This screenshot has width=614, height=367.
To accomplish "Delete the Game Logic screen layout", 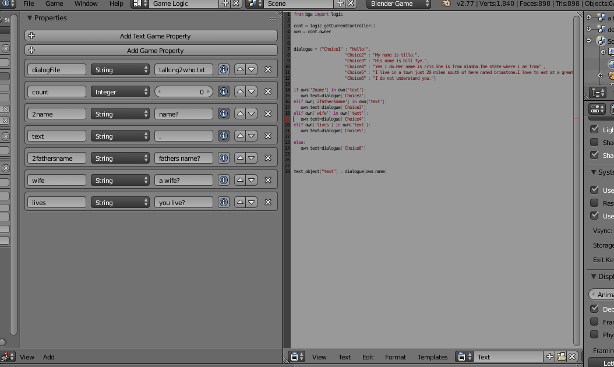I will [236, 3].
